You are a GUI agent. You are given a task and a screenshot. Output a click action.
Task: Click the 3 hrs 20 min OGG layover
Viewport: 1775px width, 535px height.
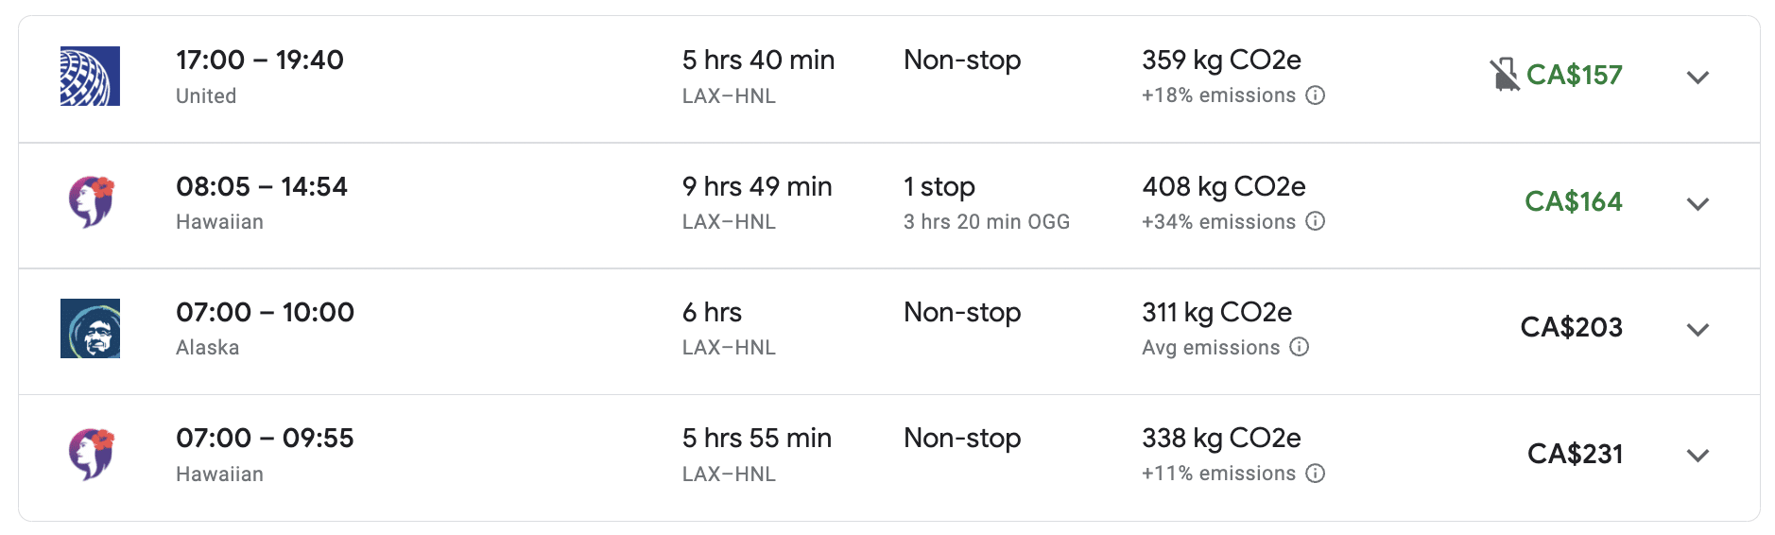coord(987,222)
